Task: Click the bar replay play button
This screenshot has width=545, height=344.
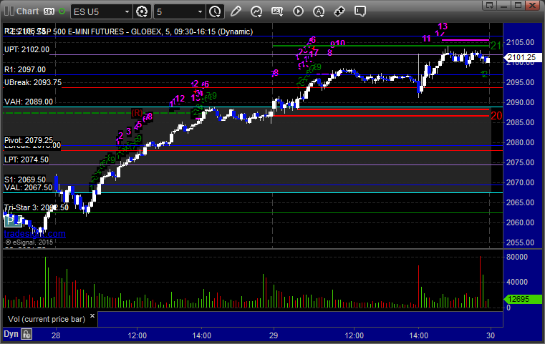Action: (298, 11)
